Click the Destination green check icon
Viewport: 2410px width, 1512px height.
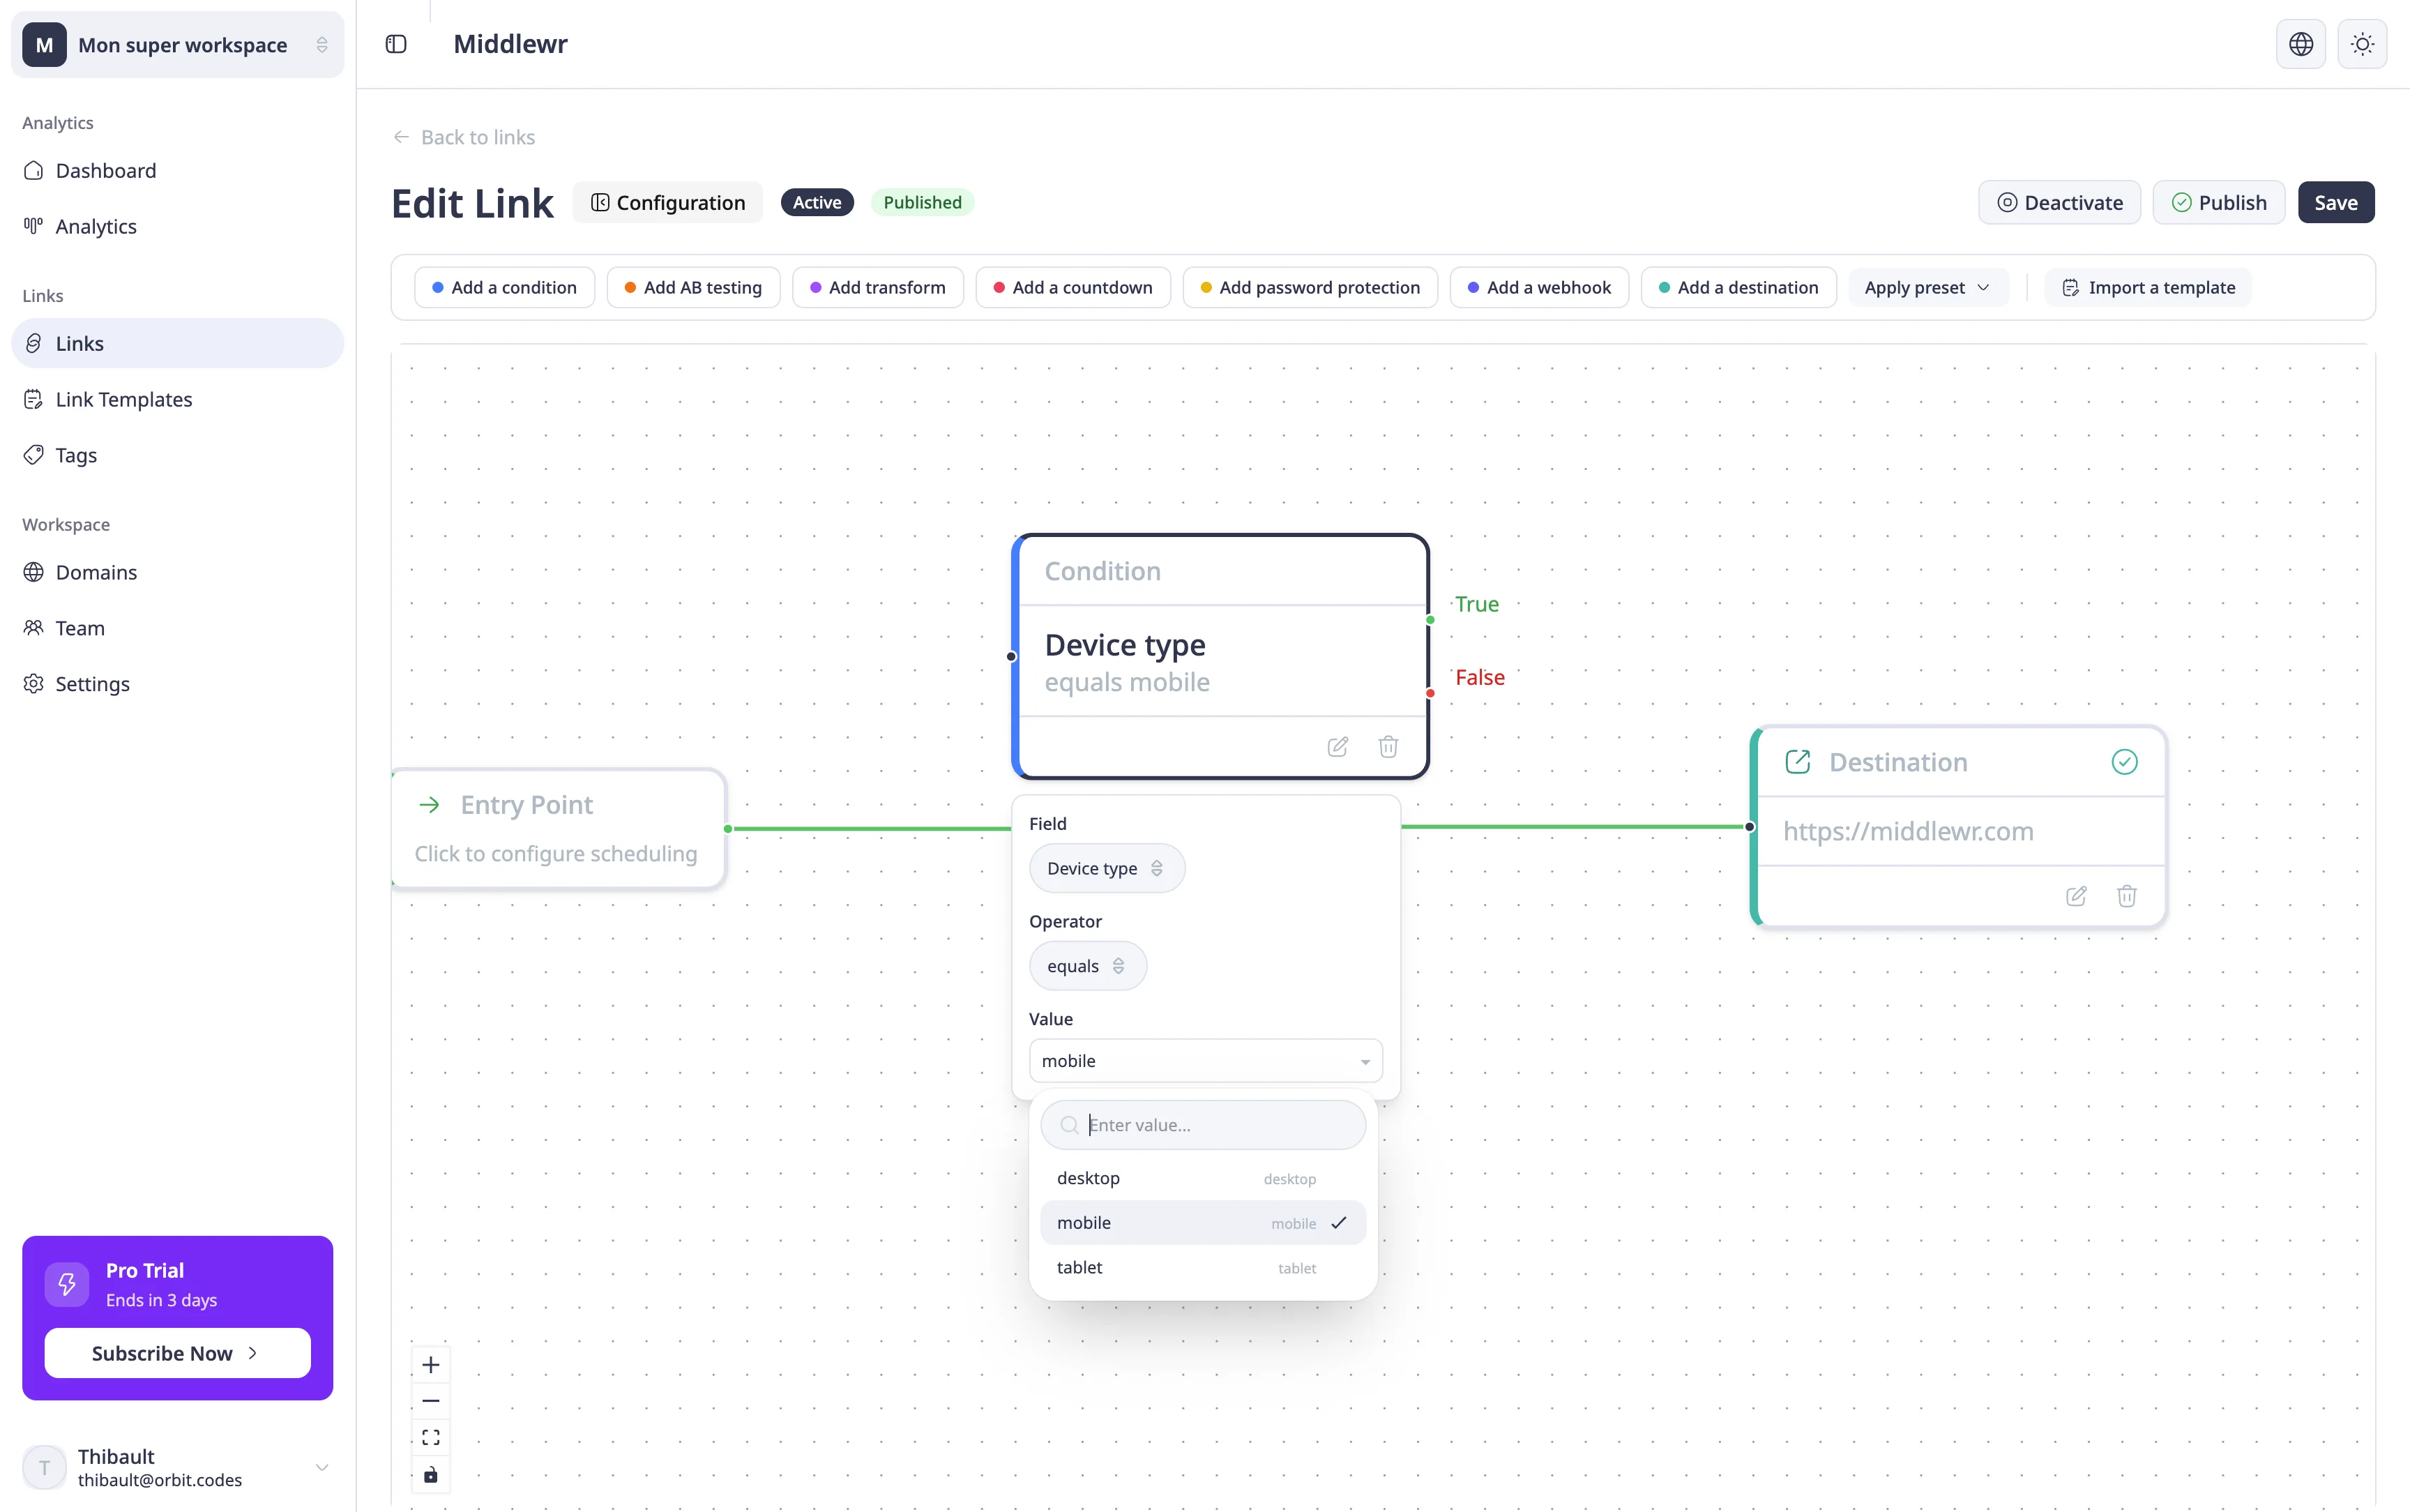pyautogui.click(x=2124, y=762)
